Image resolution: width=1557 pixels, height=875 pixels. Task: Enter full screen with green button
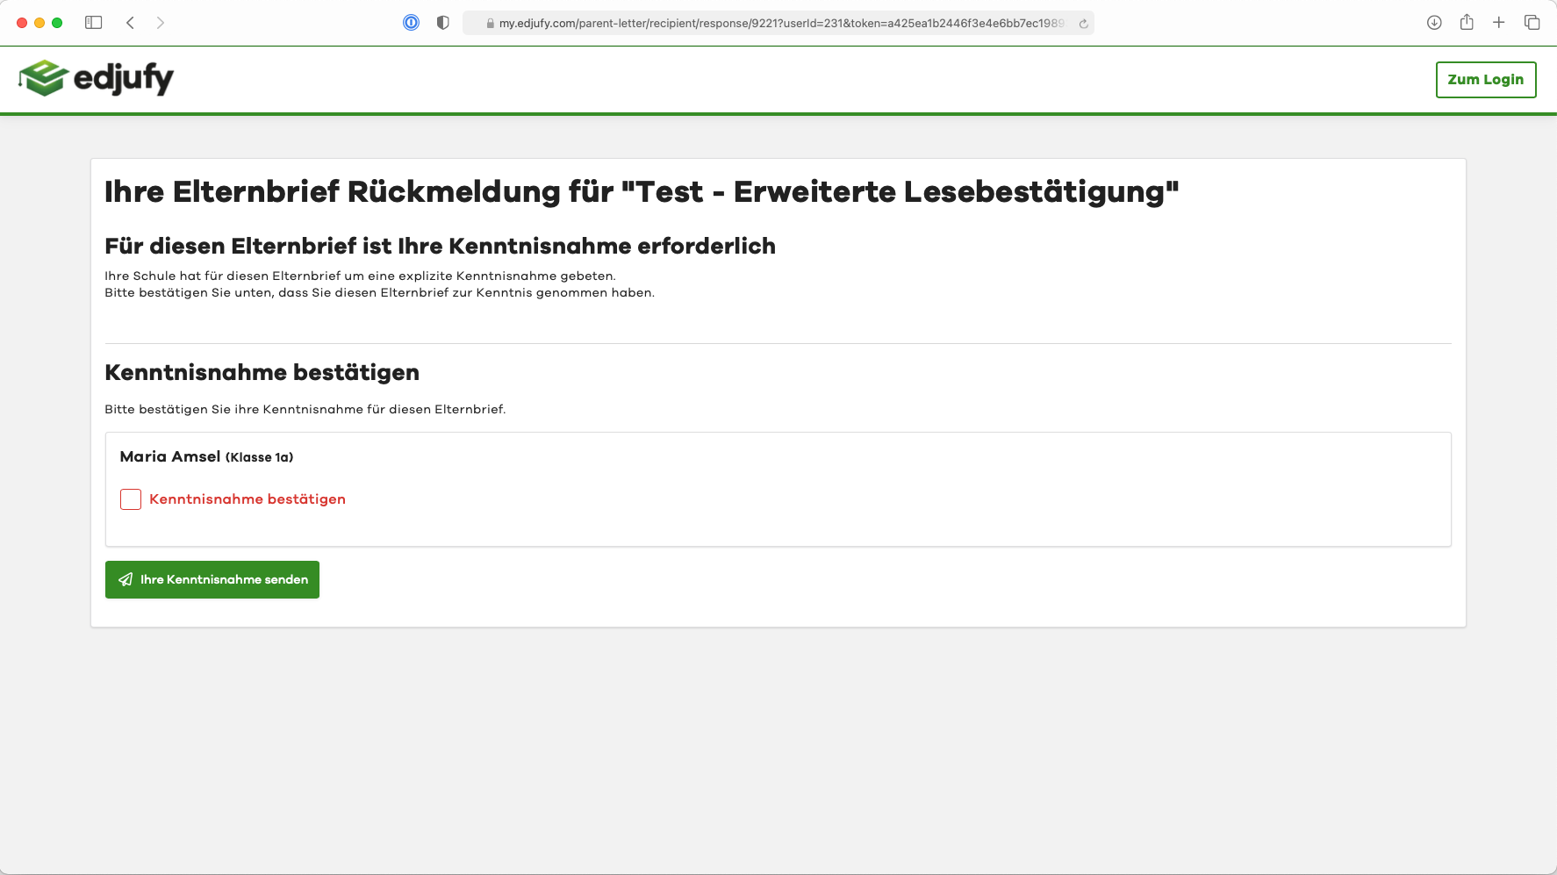(57, 23)
